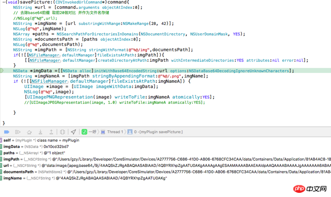
Task: Click the green execution pointer in the gutter
Action: pos(2,71)
